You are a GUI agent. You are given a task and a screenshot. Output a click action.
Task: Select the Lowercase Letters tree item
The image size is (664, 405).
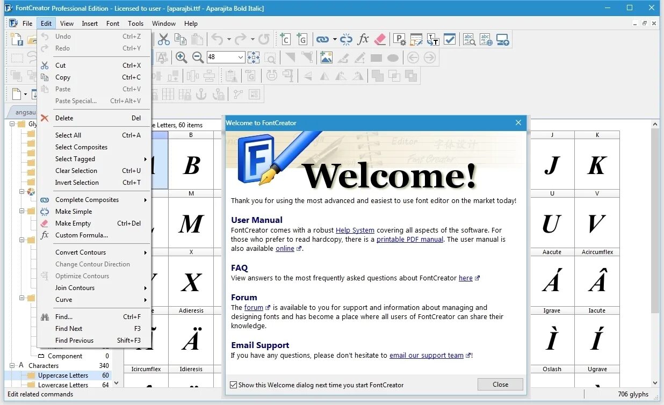tap(63, 385)
